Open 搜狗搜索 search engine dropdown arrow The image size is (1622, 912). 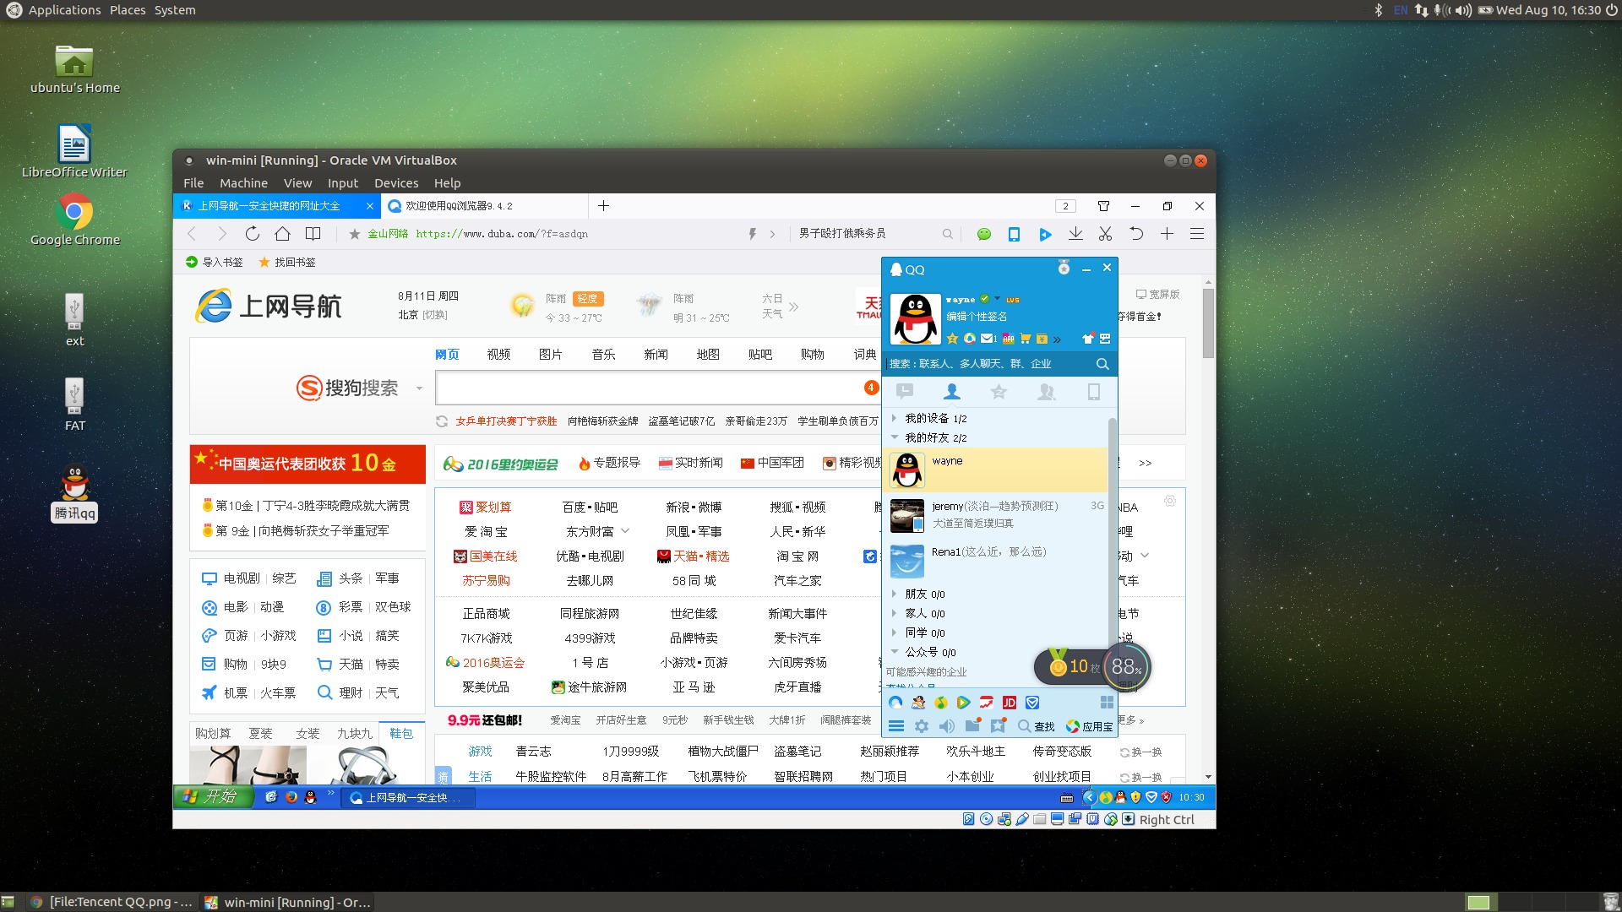pyautogui.click(x=419, y=388)
